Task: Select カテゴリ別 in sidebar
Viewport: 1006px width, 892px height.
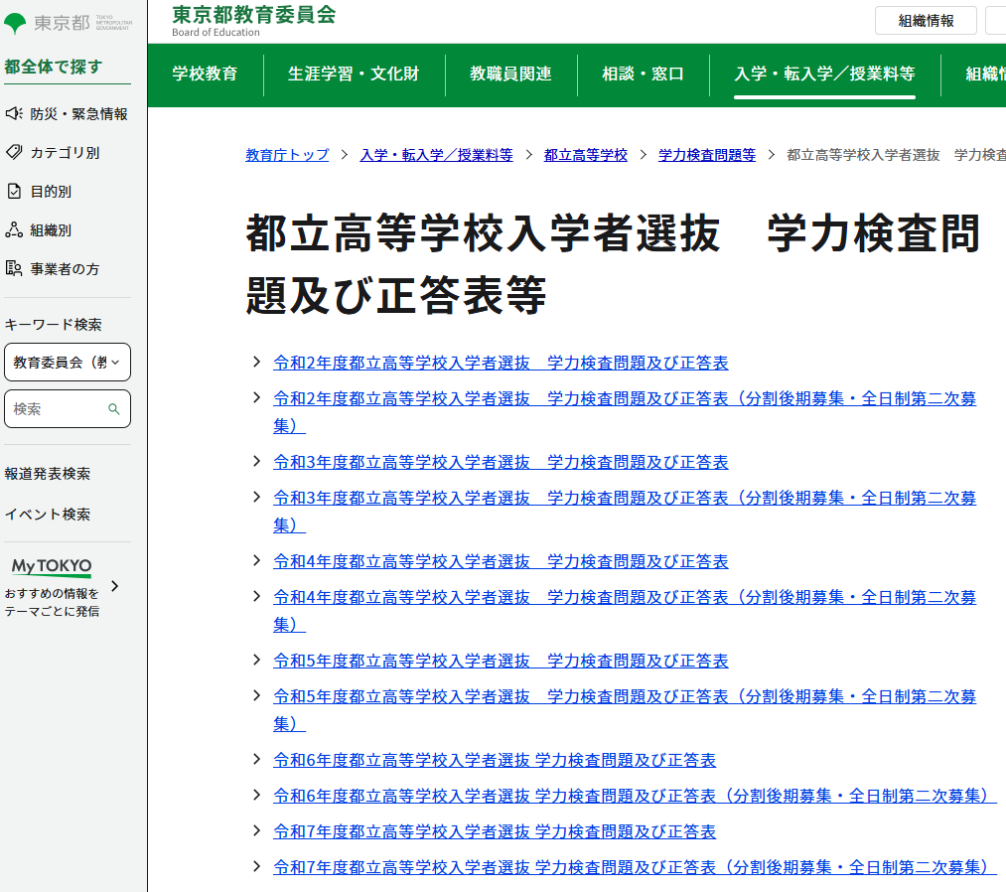Action: (x=65, y=152)
